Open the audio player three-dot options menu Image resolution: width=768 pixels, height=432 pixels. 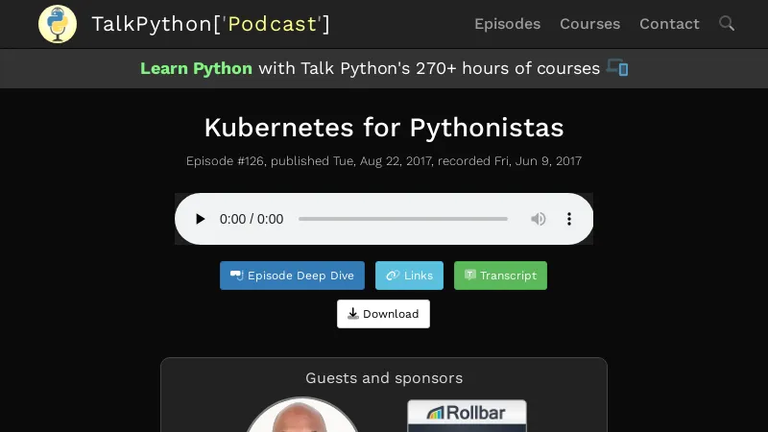pyautogui.click(x=569, y=219)
